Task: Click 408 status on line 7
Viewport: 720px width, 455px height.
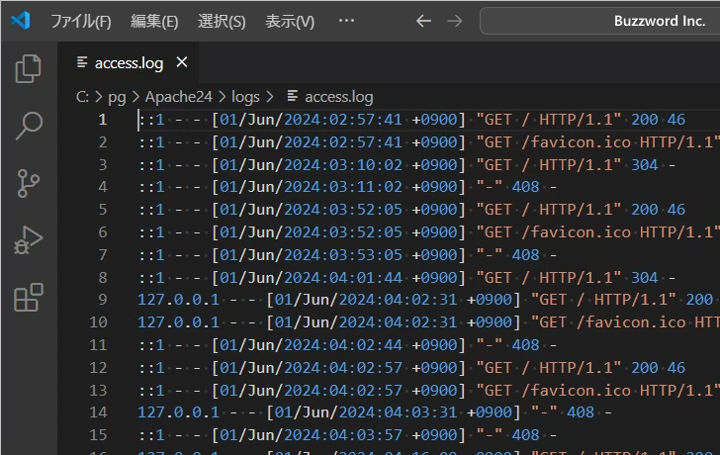Action: click(526, 255)
